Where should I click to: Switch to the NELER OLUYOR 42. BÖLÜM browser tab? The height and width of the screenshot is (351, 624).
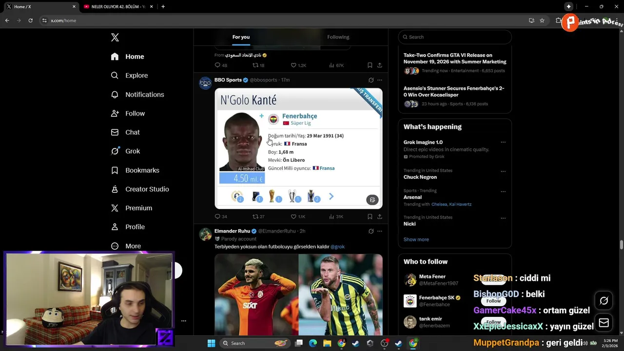117,6
